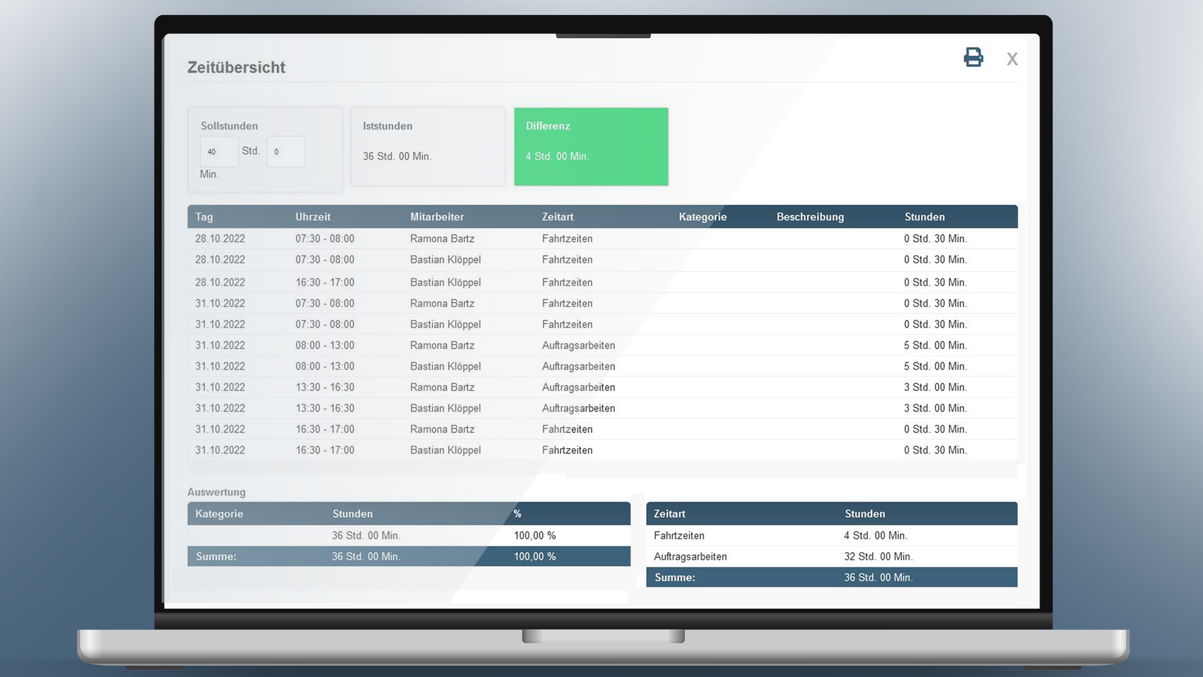
Task: Click the print icon
Action: [973, 57]
